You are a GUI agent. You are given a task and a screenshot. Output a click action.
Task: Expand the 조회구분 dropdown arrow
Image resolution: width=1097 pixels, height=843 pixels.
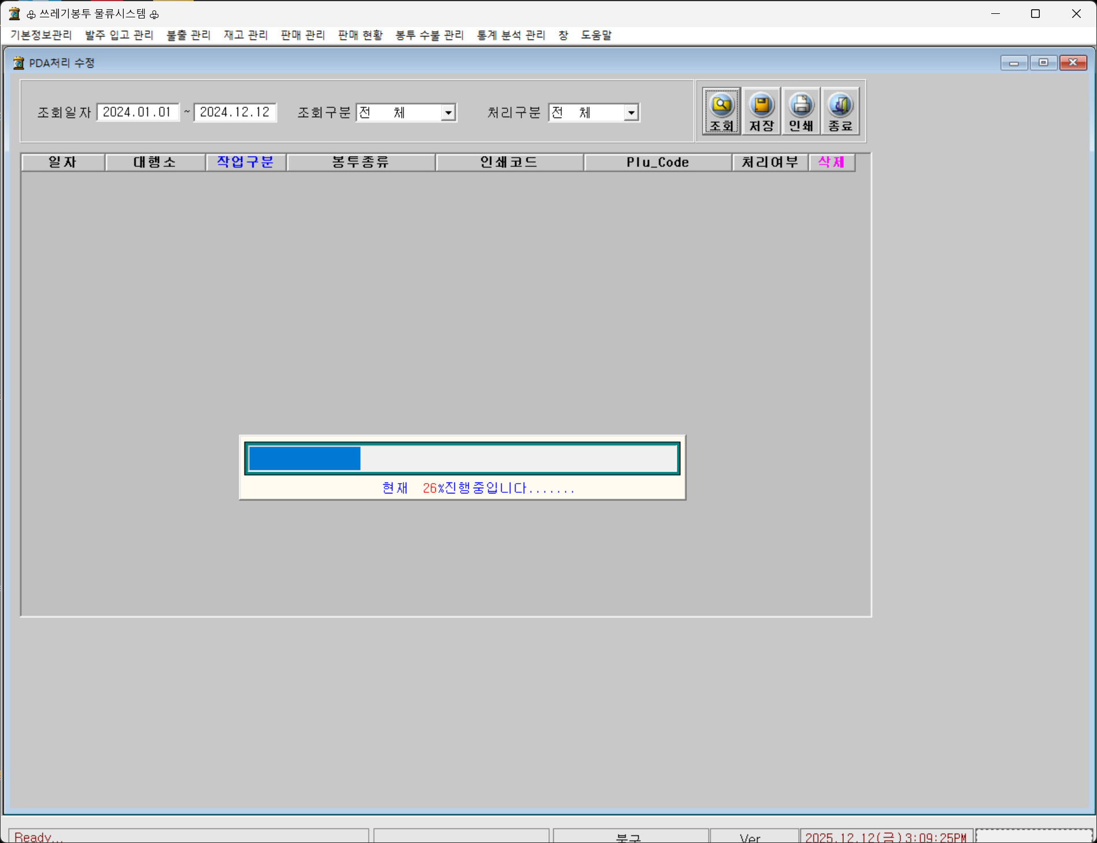448,113
